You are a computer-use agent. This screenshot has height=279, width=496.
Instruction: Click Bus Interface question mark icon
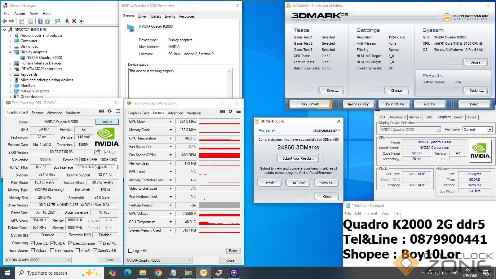coord(117,167)
